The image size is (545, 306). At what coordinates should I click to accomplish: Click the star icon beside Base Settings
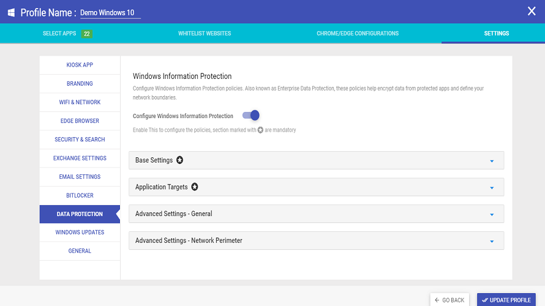[180, 160]
